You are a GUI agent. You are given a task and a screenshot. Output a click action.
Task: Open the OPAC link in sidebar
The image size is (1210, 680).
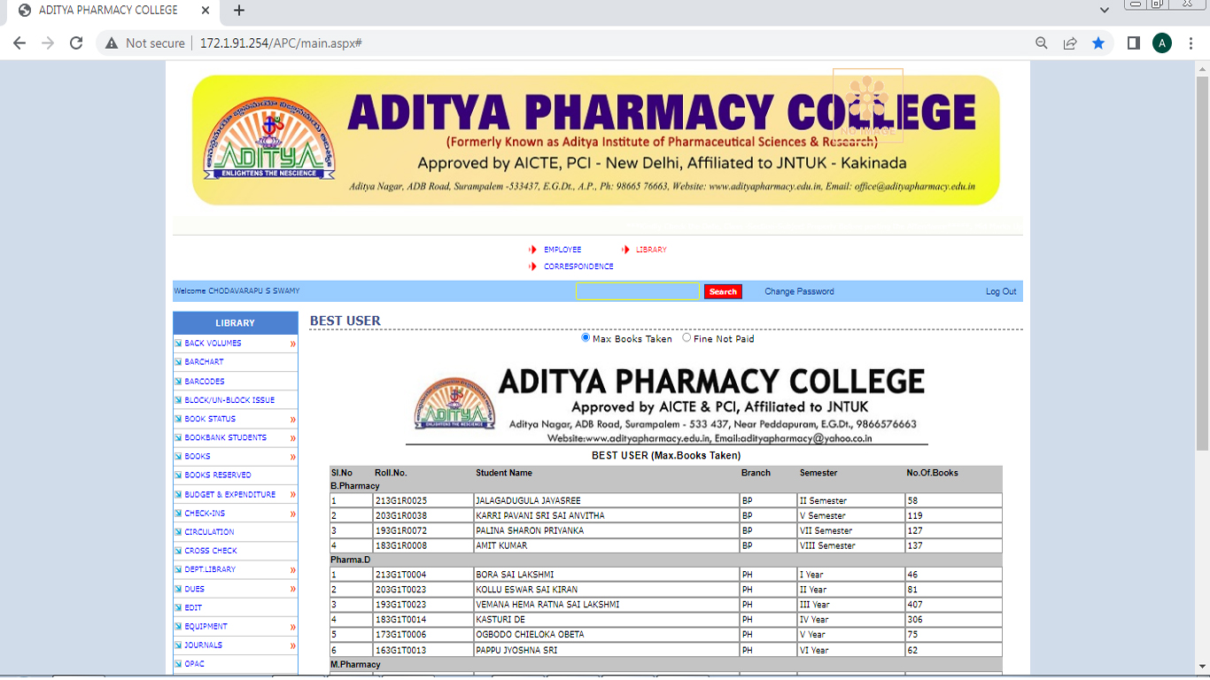194,664
